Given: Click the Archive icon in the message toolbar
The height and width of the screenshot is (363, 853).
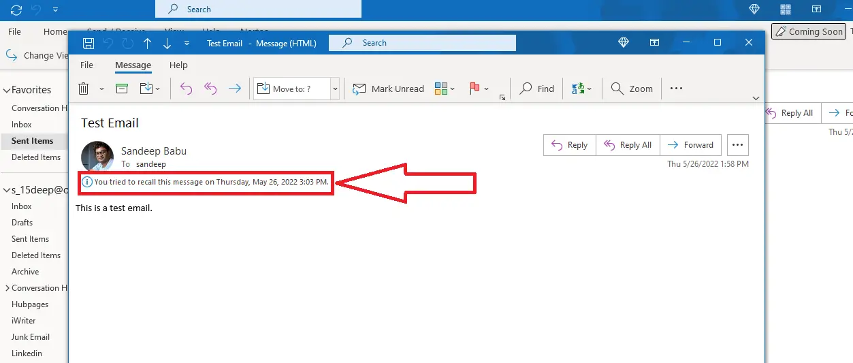Looking at the screenshot, I should pos(122,89).
